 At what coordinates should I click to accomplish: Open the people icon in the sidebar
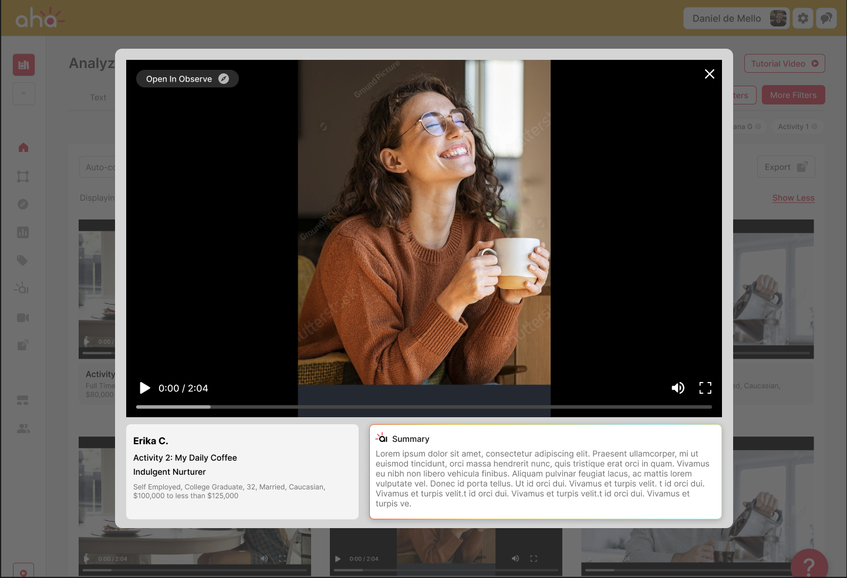pyautogui.click(x=23, y=428)
